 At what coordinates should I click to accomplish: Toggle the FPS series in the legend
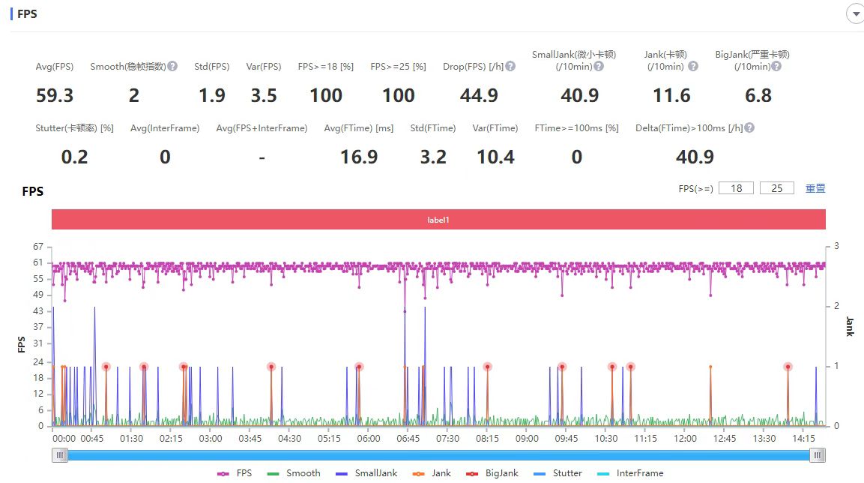click(x=235, y=473)
